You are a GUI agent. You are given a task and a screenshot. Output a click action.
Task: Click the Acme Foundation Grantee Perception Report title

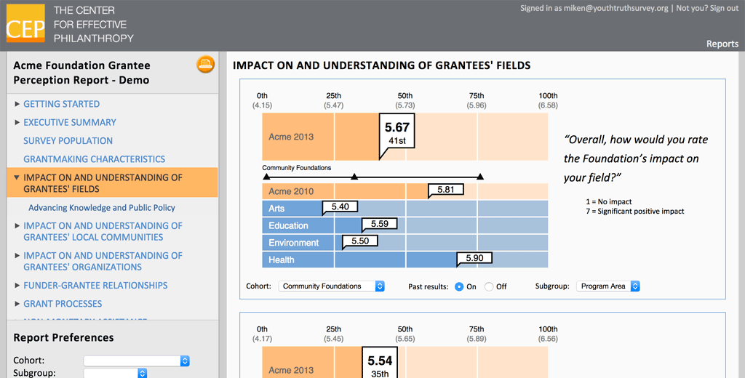pos(81,73)
